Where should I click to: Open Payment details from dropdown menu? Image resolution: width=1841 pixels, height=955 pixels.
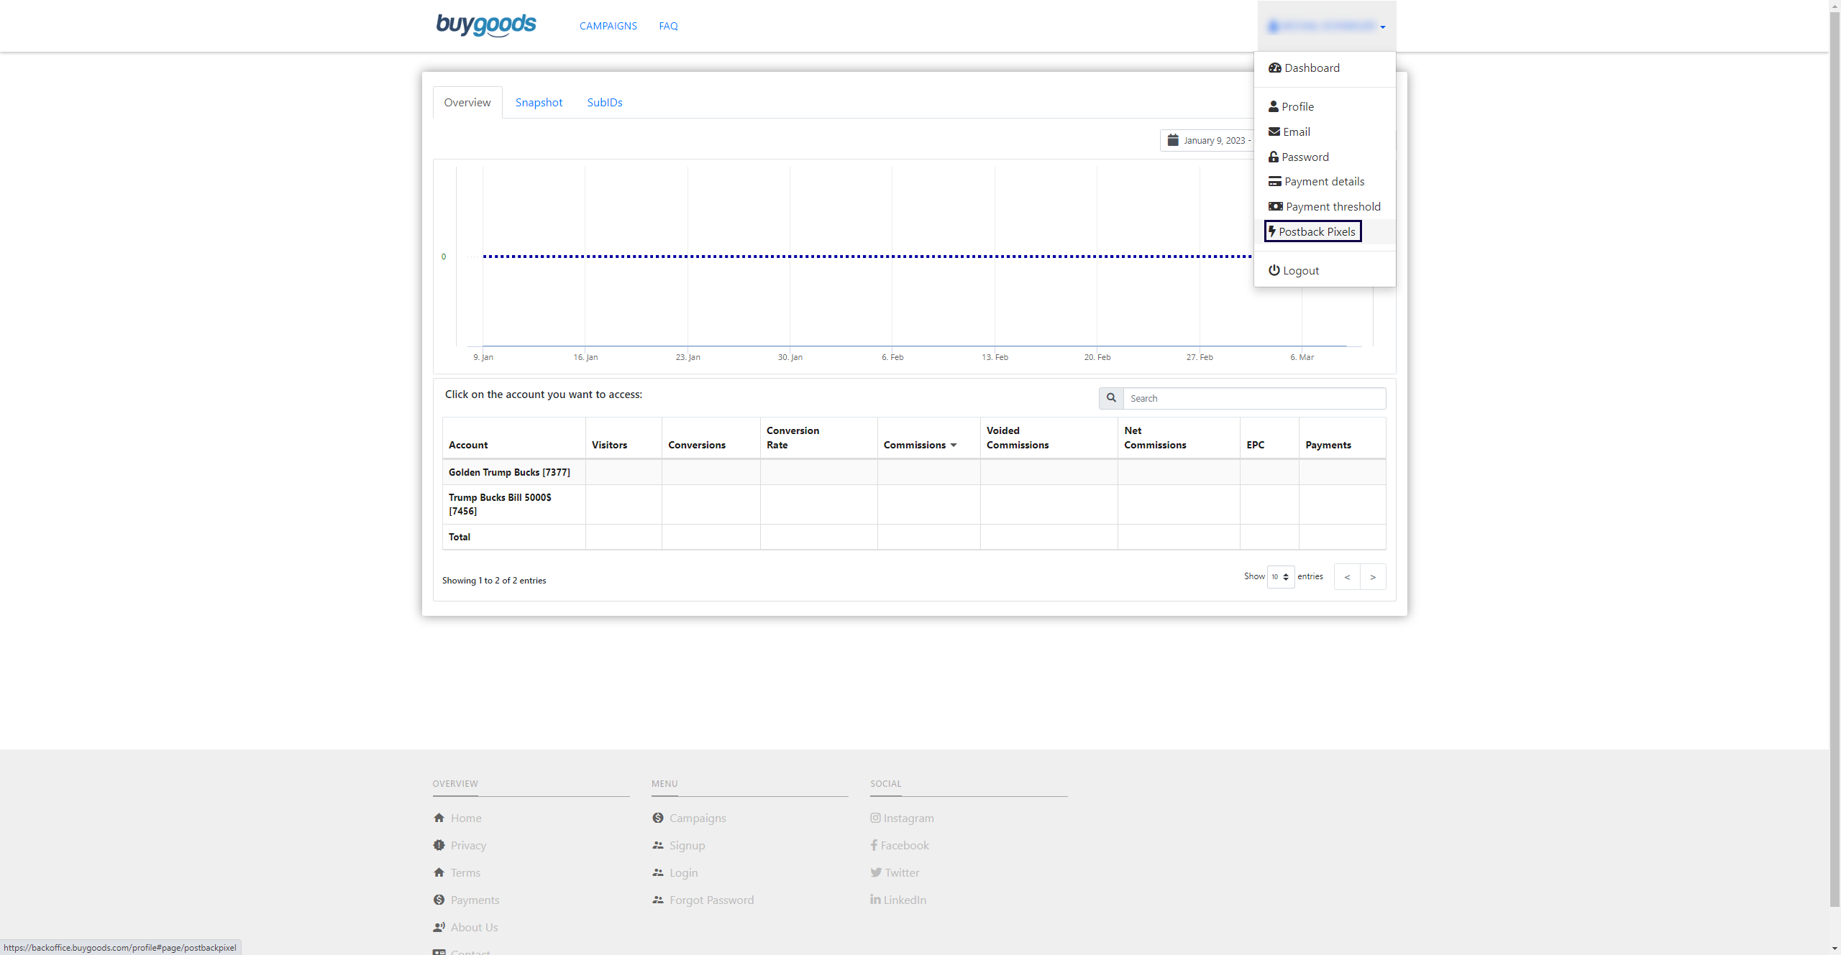point(1323,181)
